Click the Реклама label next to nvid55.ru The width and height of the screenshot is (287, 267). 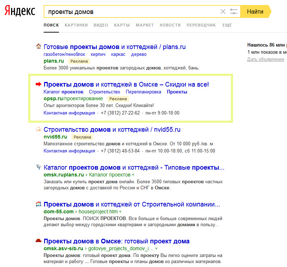point(82,137)
